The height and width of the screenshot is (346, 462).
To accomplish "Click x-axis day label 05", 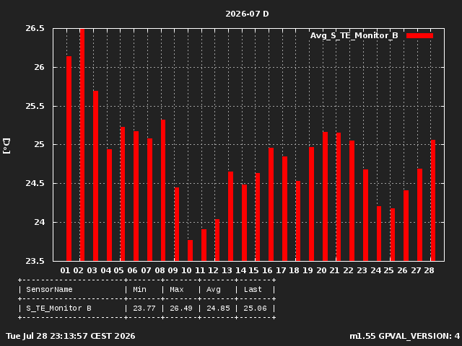I will coord(119,270).
